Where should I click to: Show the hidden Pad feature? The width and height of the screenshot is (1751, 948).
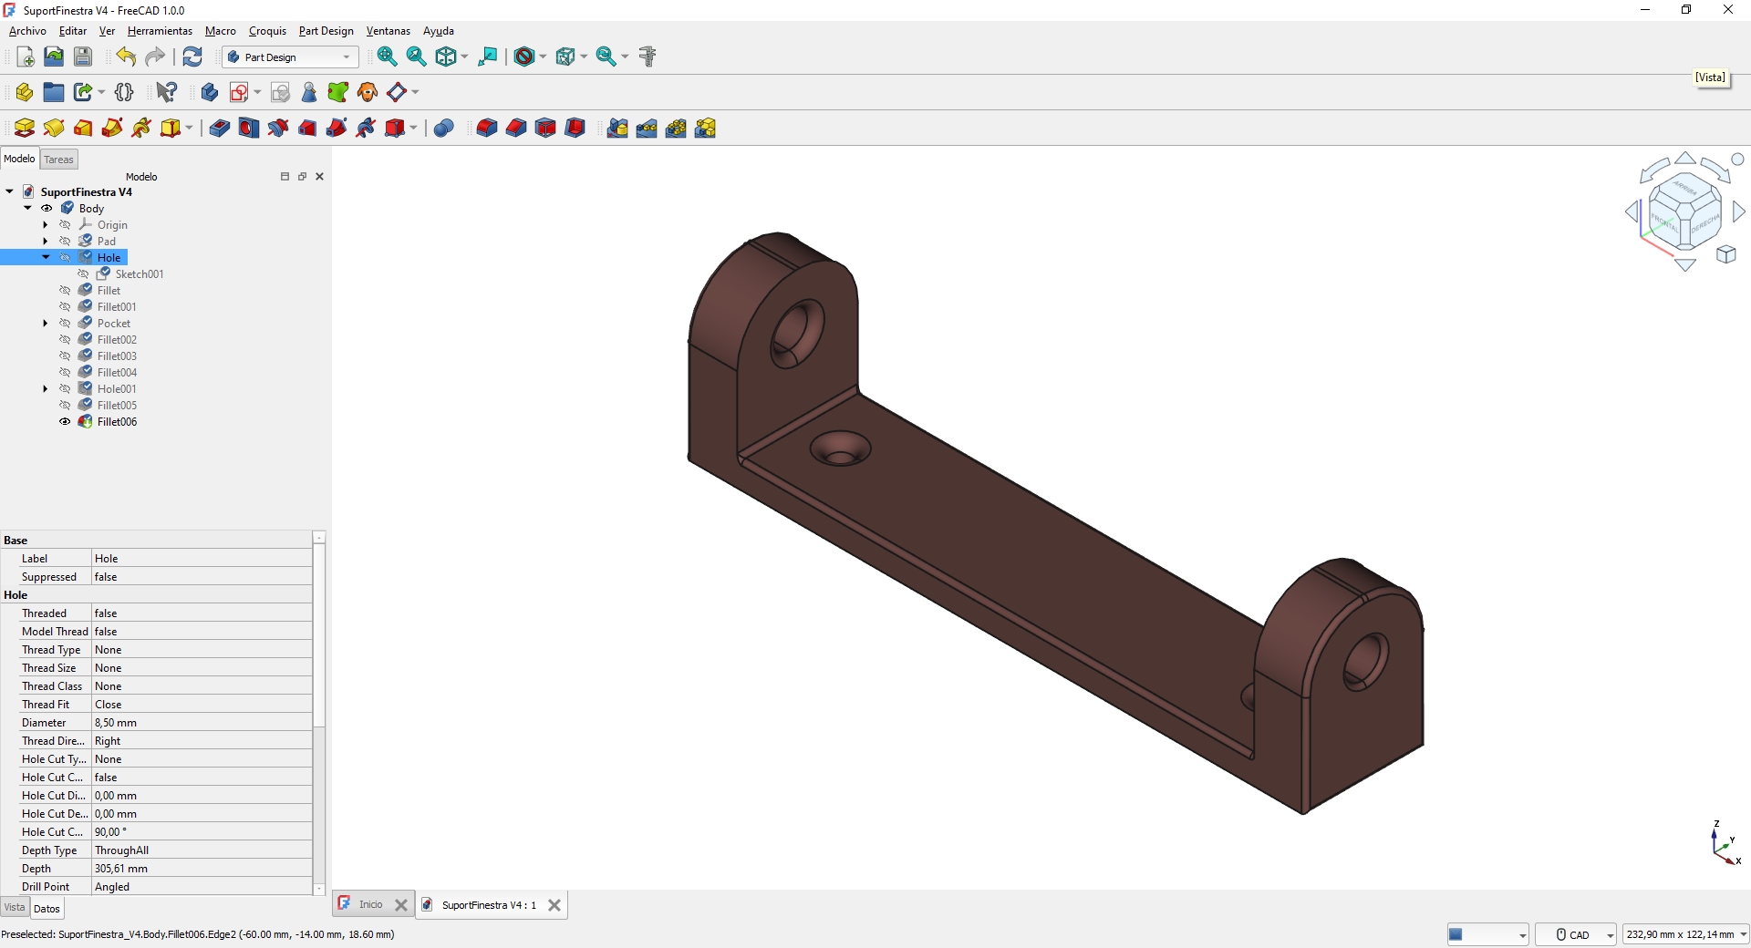(65, 242)
